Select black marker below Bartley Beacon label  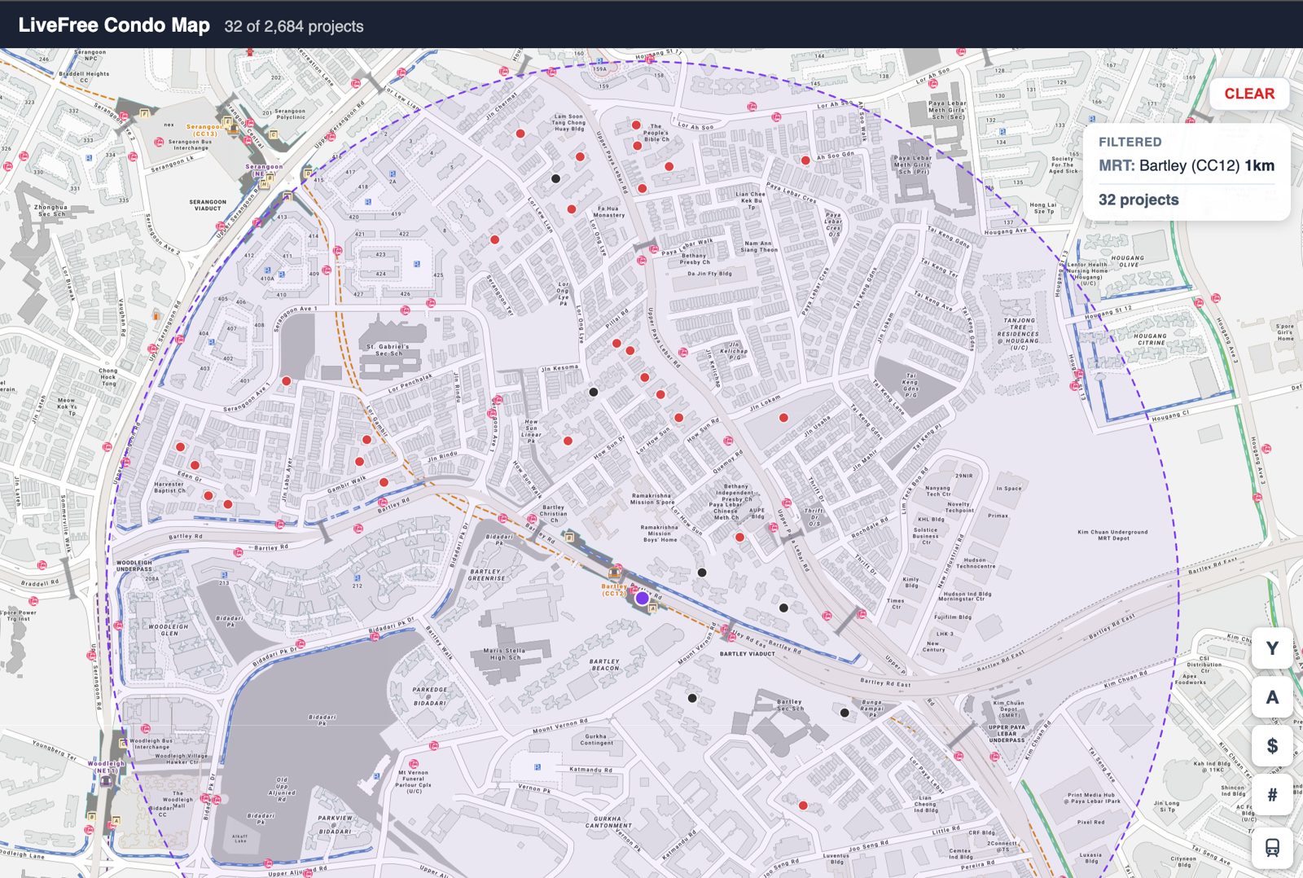(692, 698)
